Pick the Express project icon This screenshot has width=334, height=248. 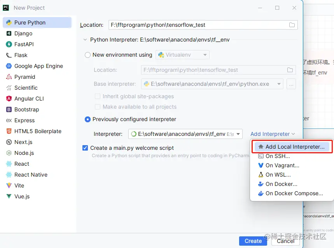coord(9,120)
